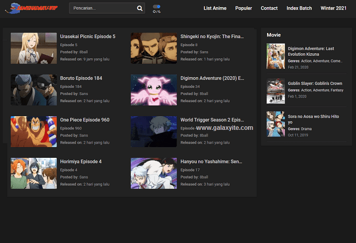The height and width of the screenshot is (243, 356).
Task: Open Horimiya Episode 4 thumbnail
Action: pos(34,173)
